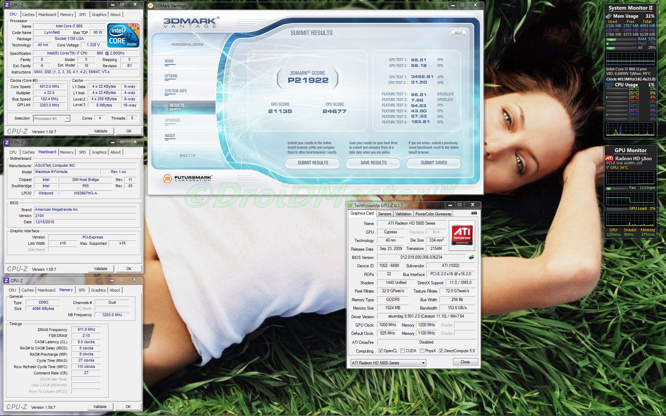Viewport: 666px width, 416px height.
Task: Click the CPU-Z icon in the top CPU window title bar
Action: (x=7, y=5)
